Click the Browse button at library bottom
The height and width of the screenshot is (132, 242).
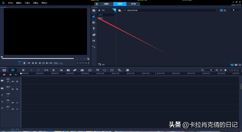click(101, 64)
